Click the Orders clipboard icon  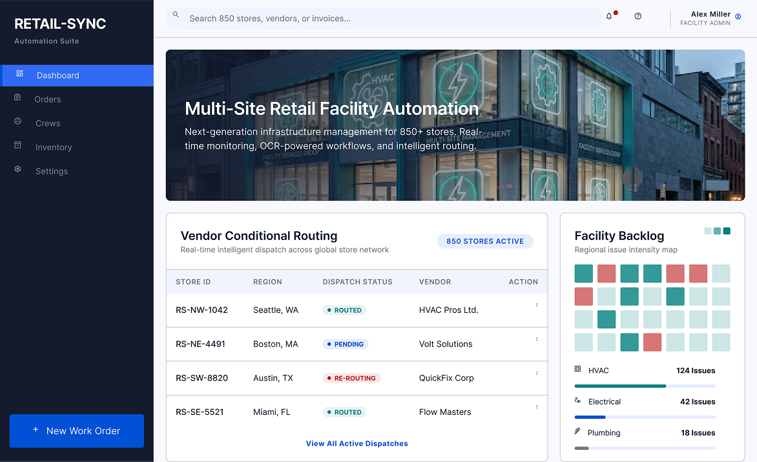(x=17, y=97)
